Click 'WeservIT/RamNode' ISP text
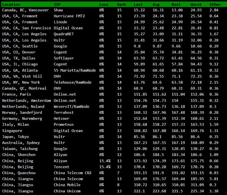Screen dimensions: 227x195 pyautogui.click(x=72, y=107)
